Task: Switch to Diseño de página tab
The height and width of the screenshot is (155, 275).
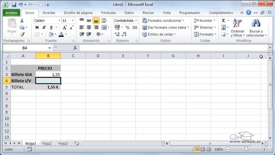Action: pos(78,12)
